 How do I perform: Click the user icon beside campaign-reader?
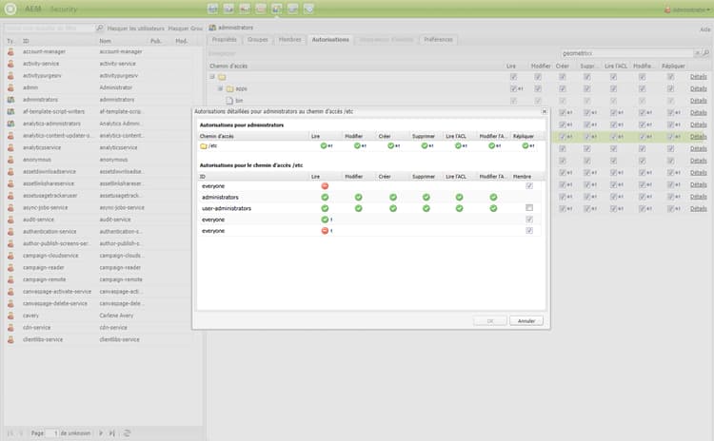(10, 268)
